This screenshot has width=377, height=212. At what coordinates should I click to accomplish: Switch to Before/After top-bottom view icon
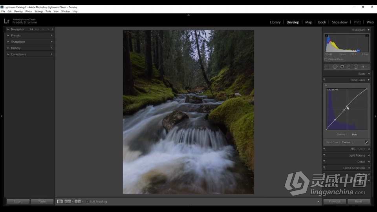77,201
